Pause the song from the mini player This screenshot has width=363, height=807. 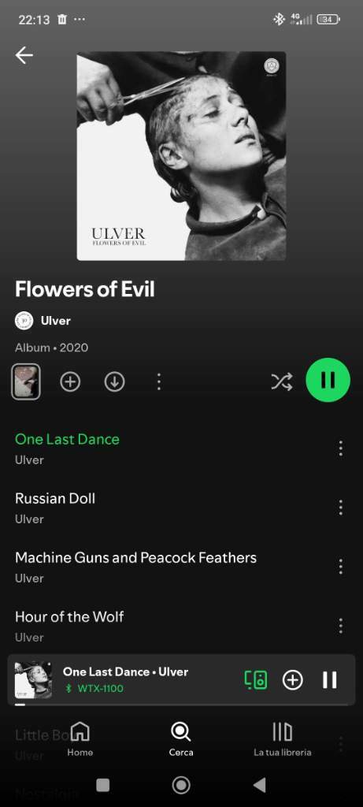330,680
